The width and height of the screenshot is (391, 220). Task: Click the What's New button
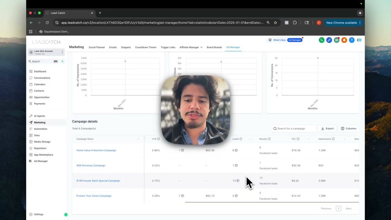click(277, 40)
